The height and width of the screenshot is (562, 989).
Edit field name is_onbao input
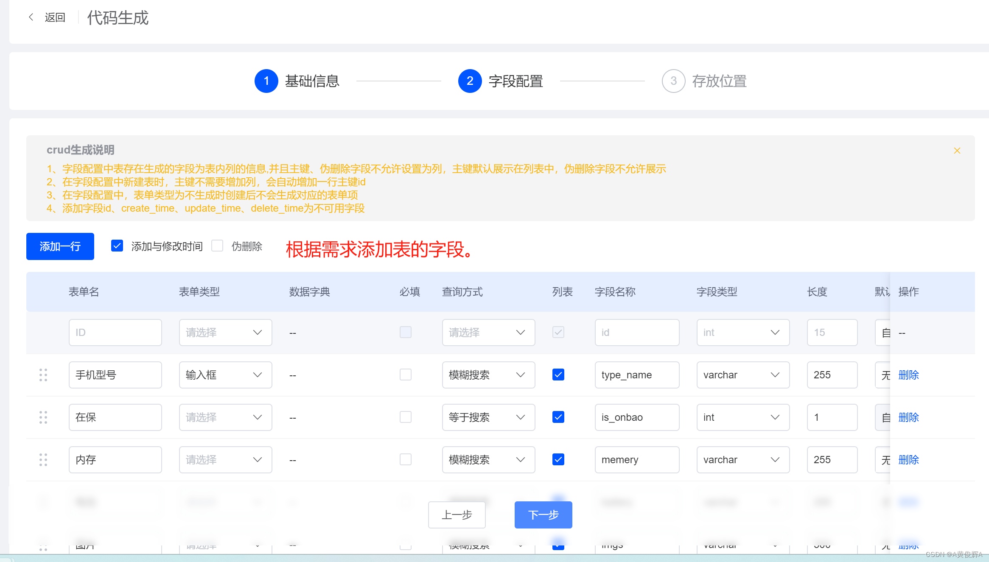tap(637, 417)
